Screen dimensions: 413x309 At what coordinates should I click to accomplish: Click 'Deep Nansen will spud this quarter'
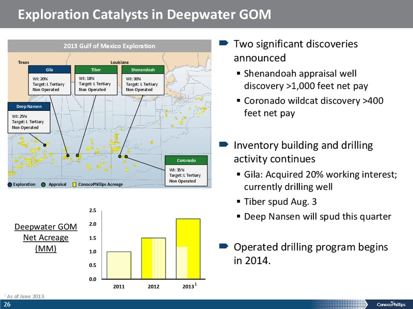(317, 217)
